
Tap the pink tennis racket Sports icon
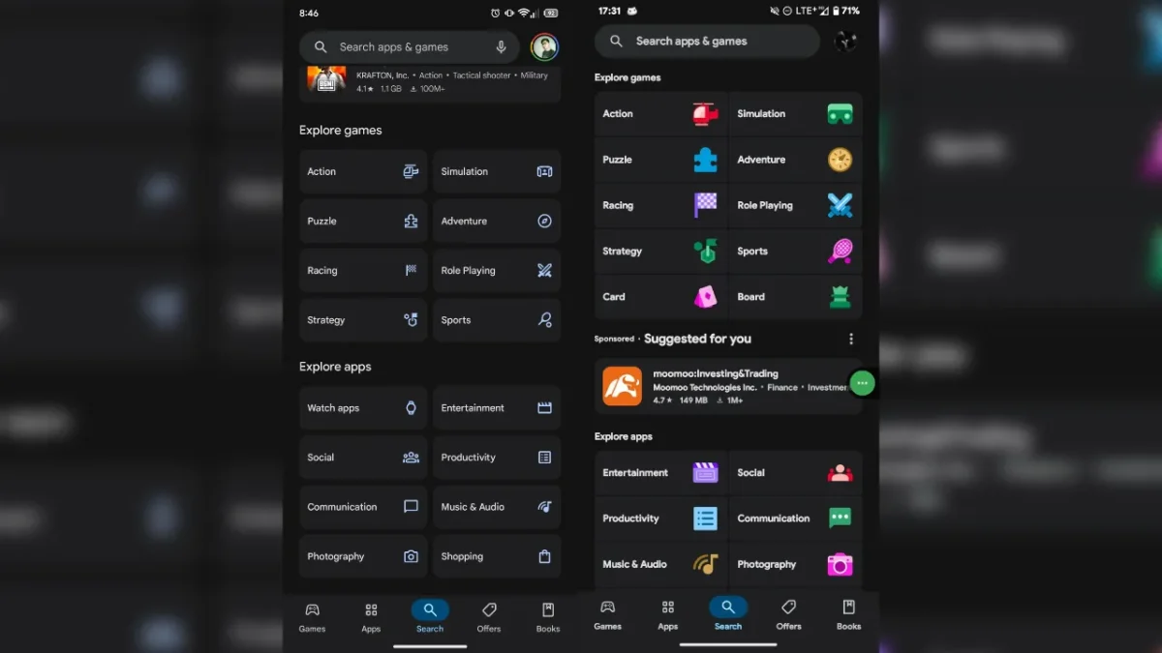click(x=840, y=252)
